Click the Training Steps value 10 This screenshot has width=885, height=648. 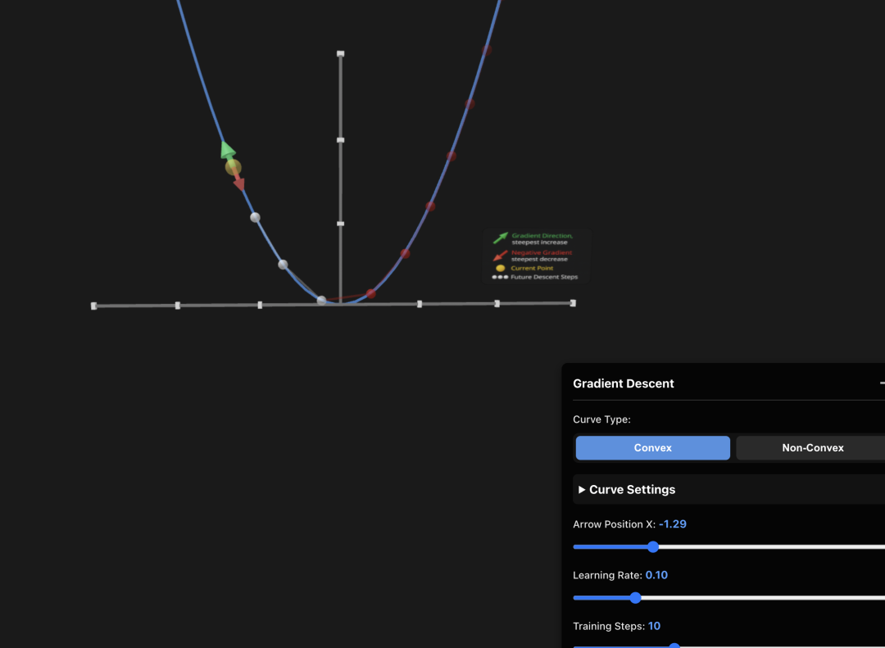654,625
